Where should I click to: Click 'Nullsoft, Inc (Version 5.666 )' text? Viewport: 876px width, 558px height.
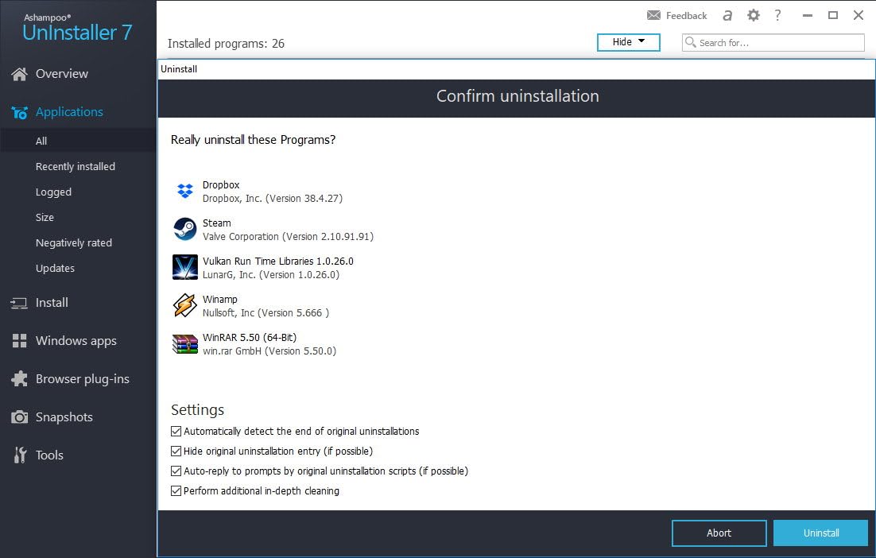266,313
